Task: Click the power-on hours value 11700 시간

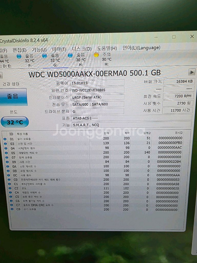Action: [177, 110]
